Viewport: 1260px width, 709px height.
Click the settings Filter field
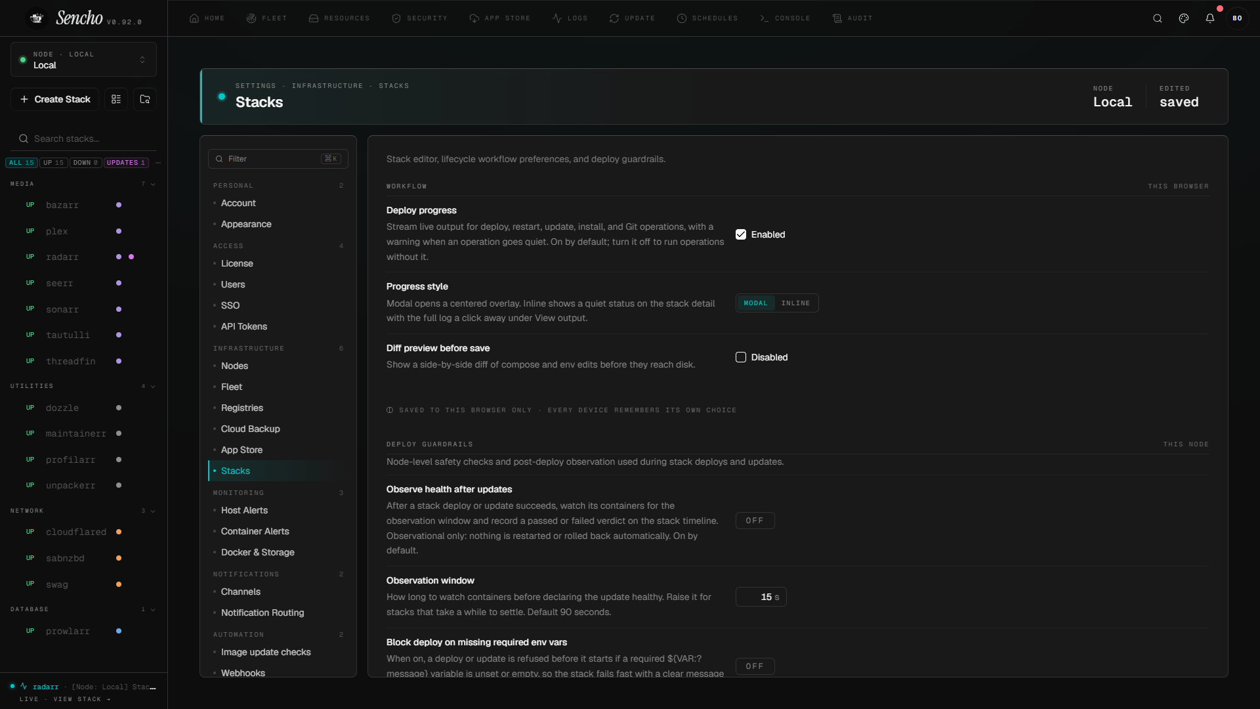[278, 159]
